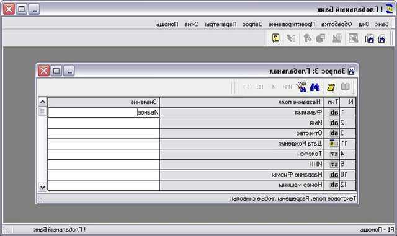The width and height of the screenshot is (397, 236).
Task: Click the binoculars-with-page icon in main toolbar
Action: click(370, 38)
